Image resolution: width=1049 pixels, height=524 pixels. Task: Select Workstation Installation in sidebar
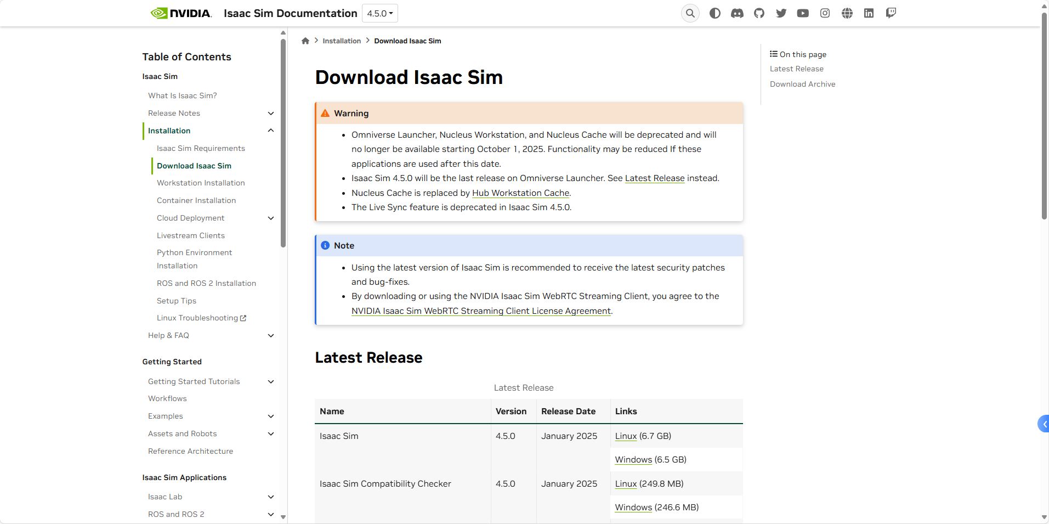(201, 183)
